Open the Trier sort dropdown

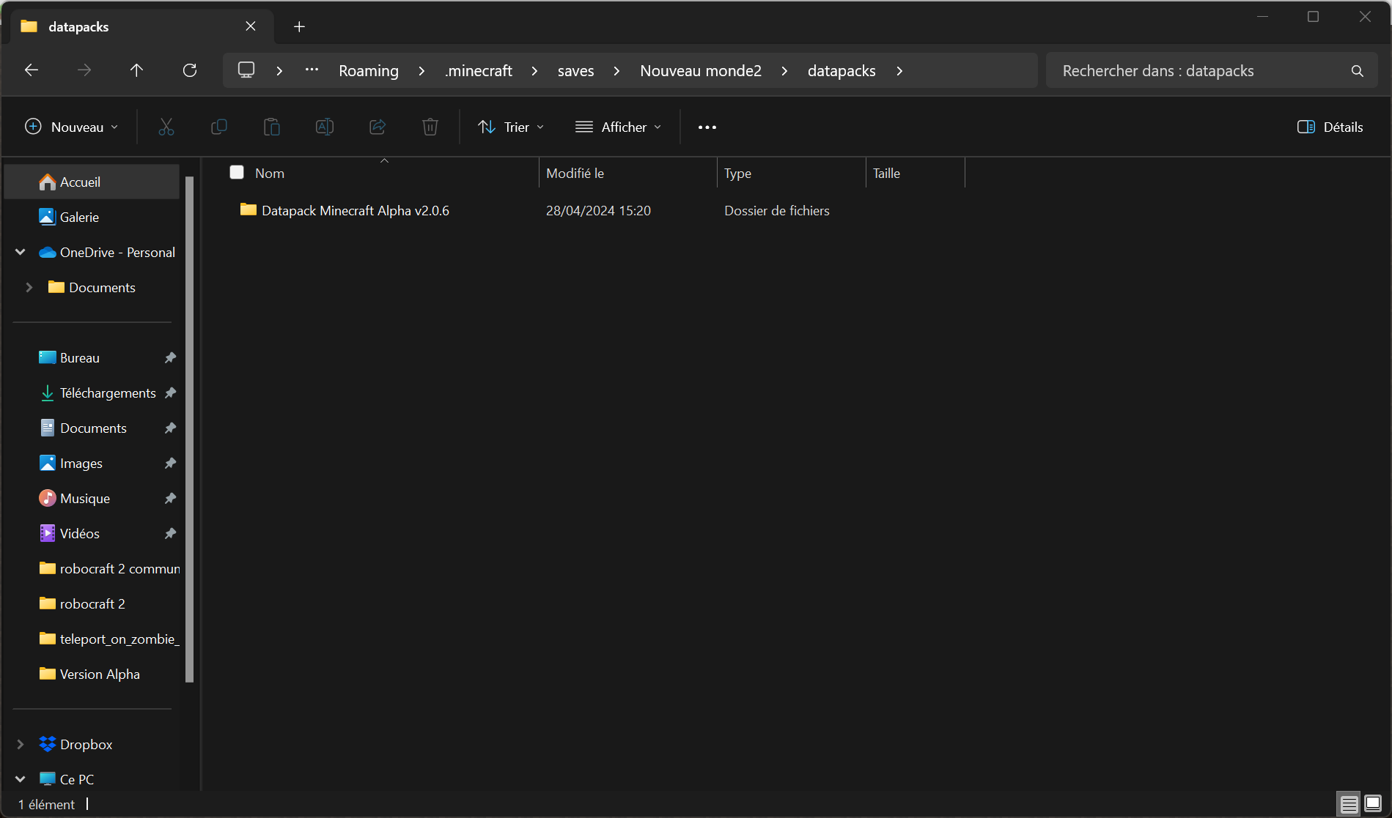tap(511, 127)
